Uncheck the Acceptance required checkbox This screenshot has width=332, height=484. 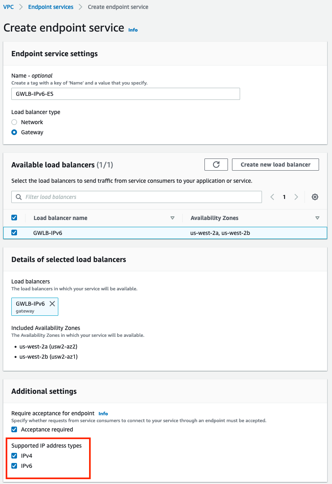[14, 430]
